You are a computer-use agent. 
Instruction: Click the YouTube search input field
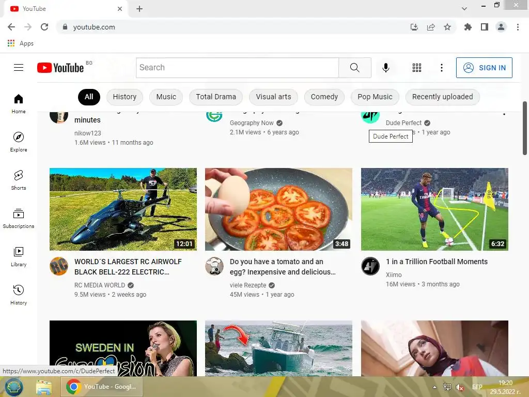click(x=237, y=68)
